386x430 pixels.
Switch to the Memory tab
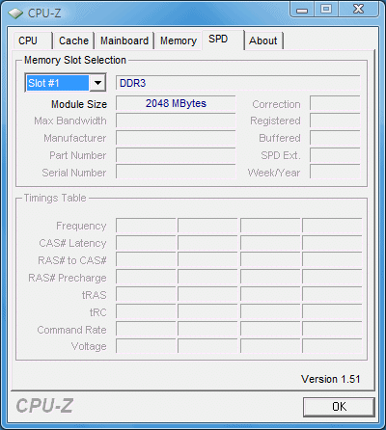(179, 40)
